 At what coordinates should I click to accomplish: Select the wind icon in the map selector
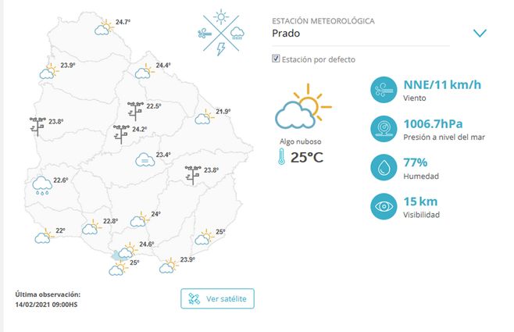coord(205,33)
